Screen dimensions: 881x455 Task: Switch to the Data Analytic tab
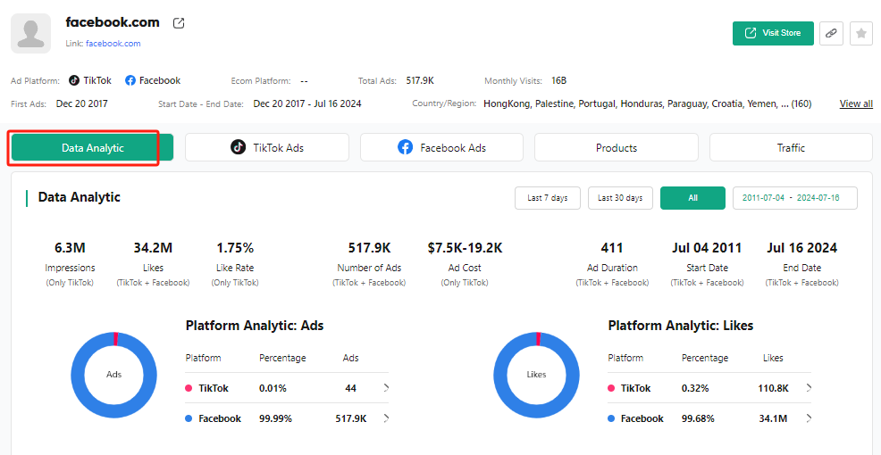[93, 148]
